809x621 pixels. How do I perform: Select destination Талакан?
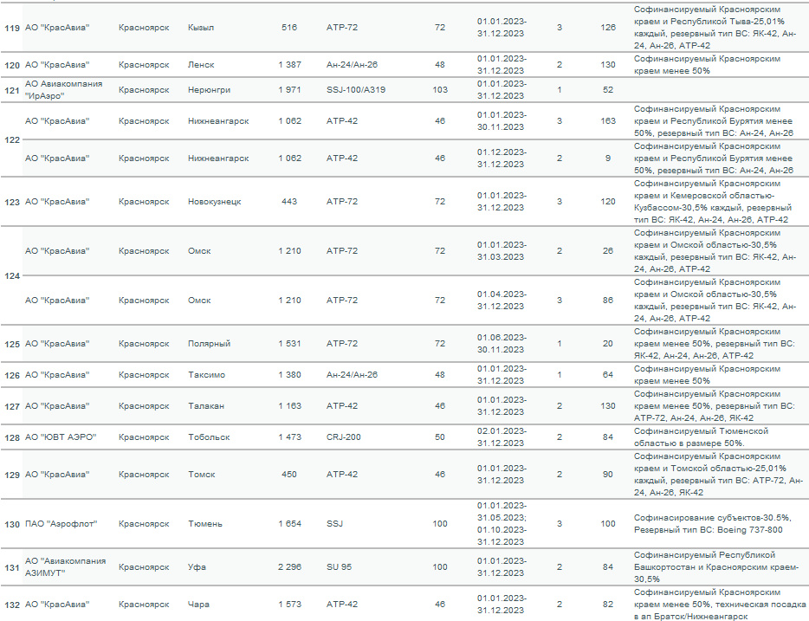[206, 406]
